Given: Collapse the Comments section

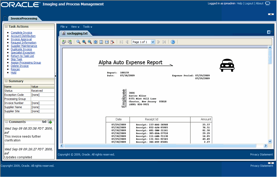Looking at the screenshot, I should pos(7,122).
